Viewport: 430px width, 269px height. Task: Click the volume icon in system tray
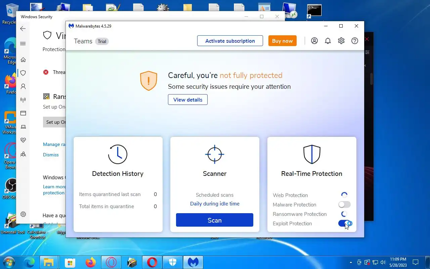pyautogui.click(x=383, y=262)
